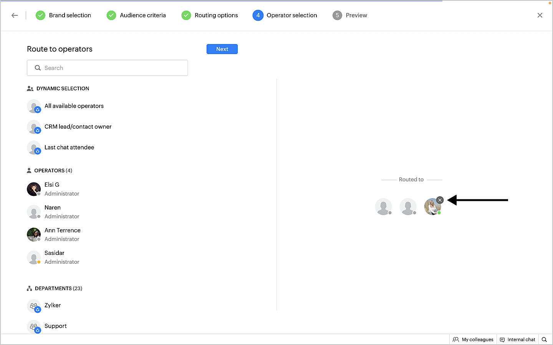553x345 pixels.
Task: Choose CRM lead/contact owner routing
Action: click(78, 127)
